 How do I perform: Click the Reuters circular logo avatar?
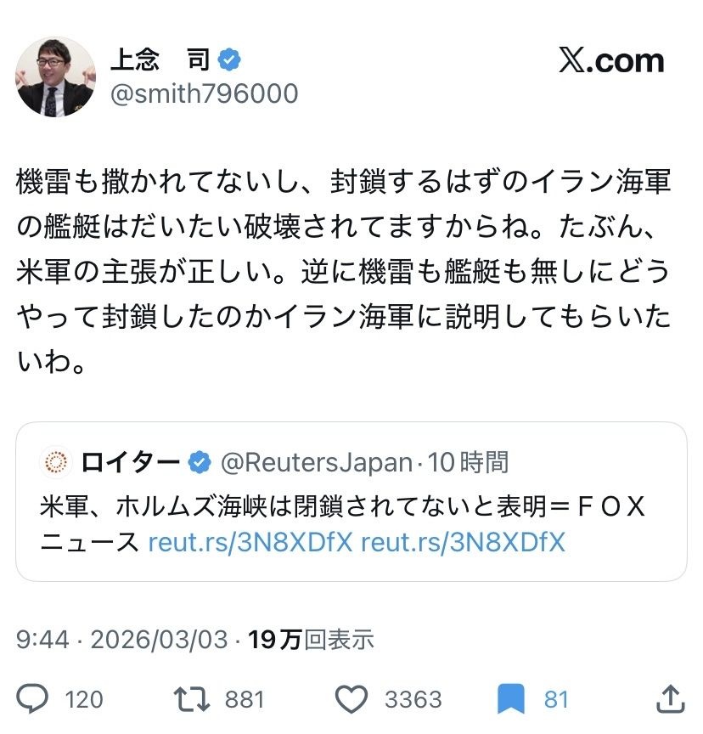56,462
